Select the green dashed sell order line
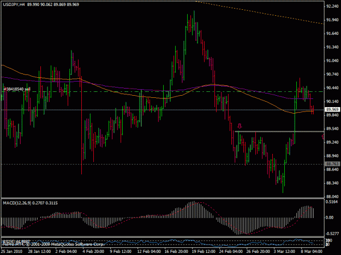The height and width of the screenshot is (255, 341). [163, 92]
